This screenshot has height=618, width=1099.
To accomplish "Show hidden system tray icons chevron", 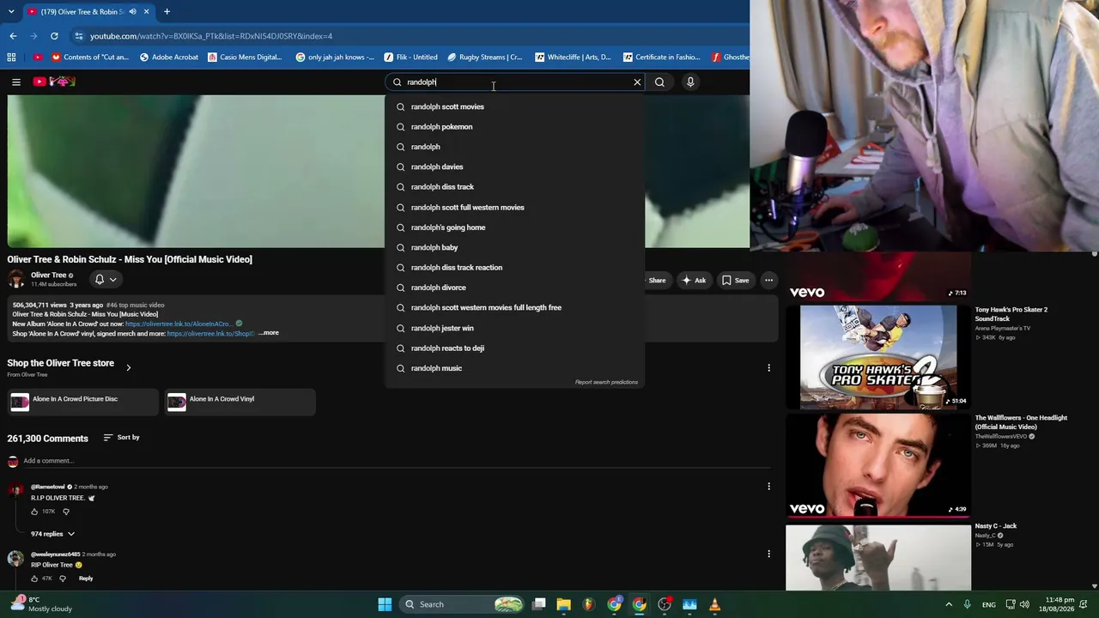I will point(949,604).
